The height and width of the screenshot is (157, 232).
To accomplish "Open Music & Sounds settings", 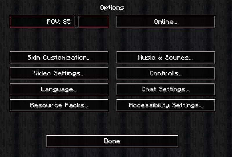I will coord(166,58).
